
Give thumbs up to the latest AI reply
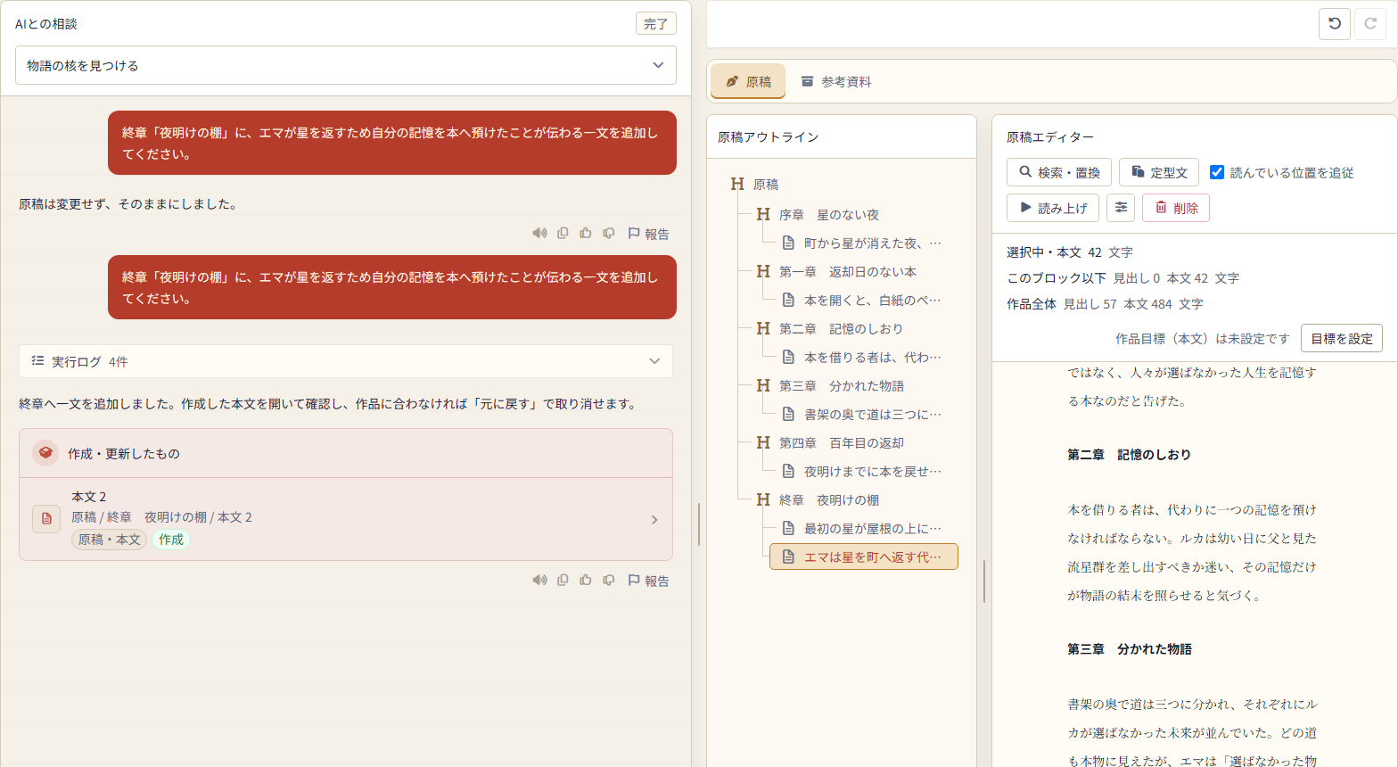[x=586, y=581]
